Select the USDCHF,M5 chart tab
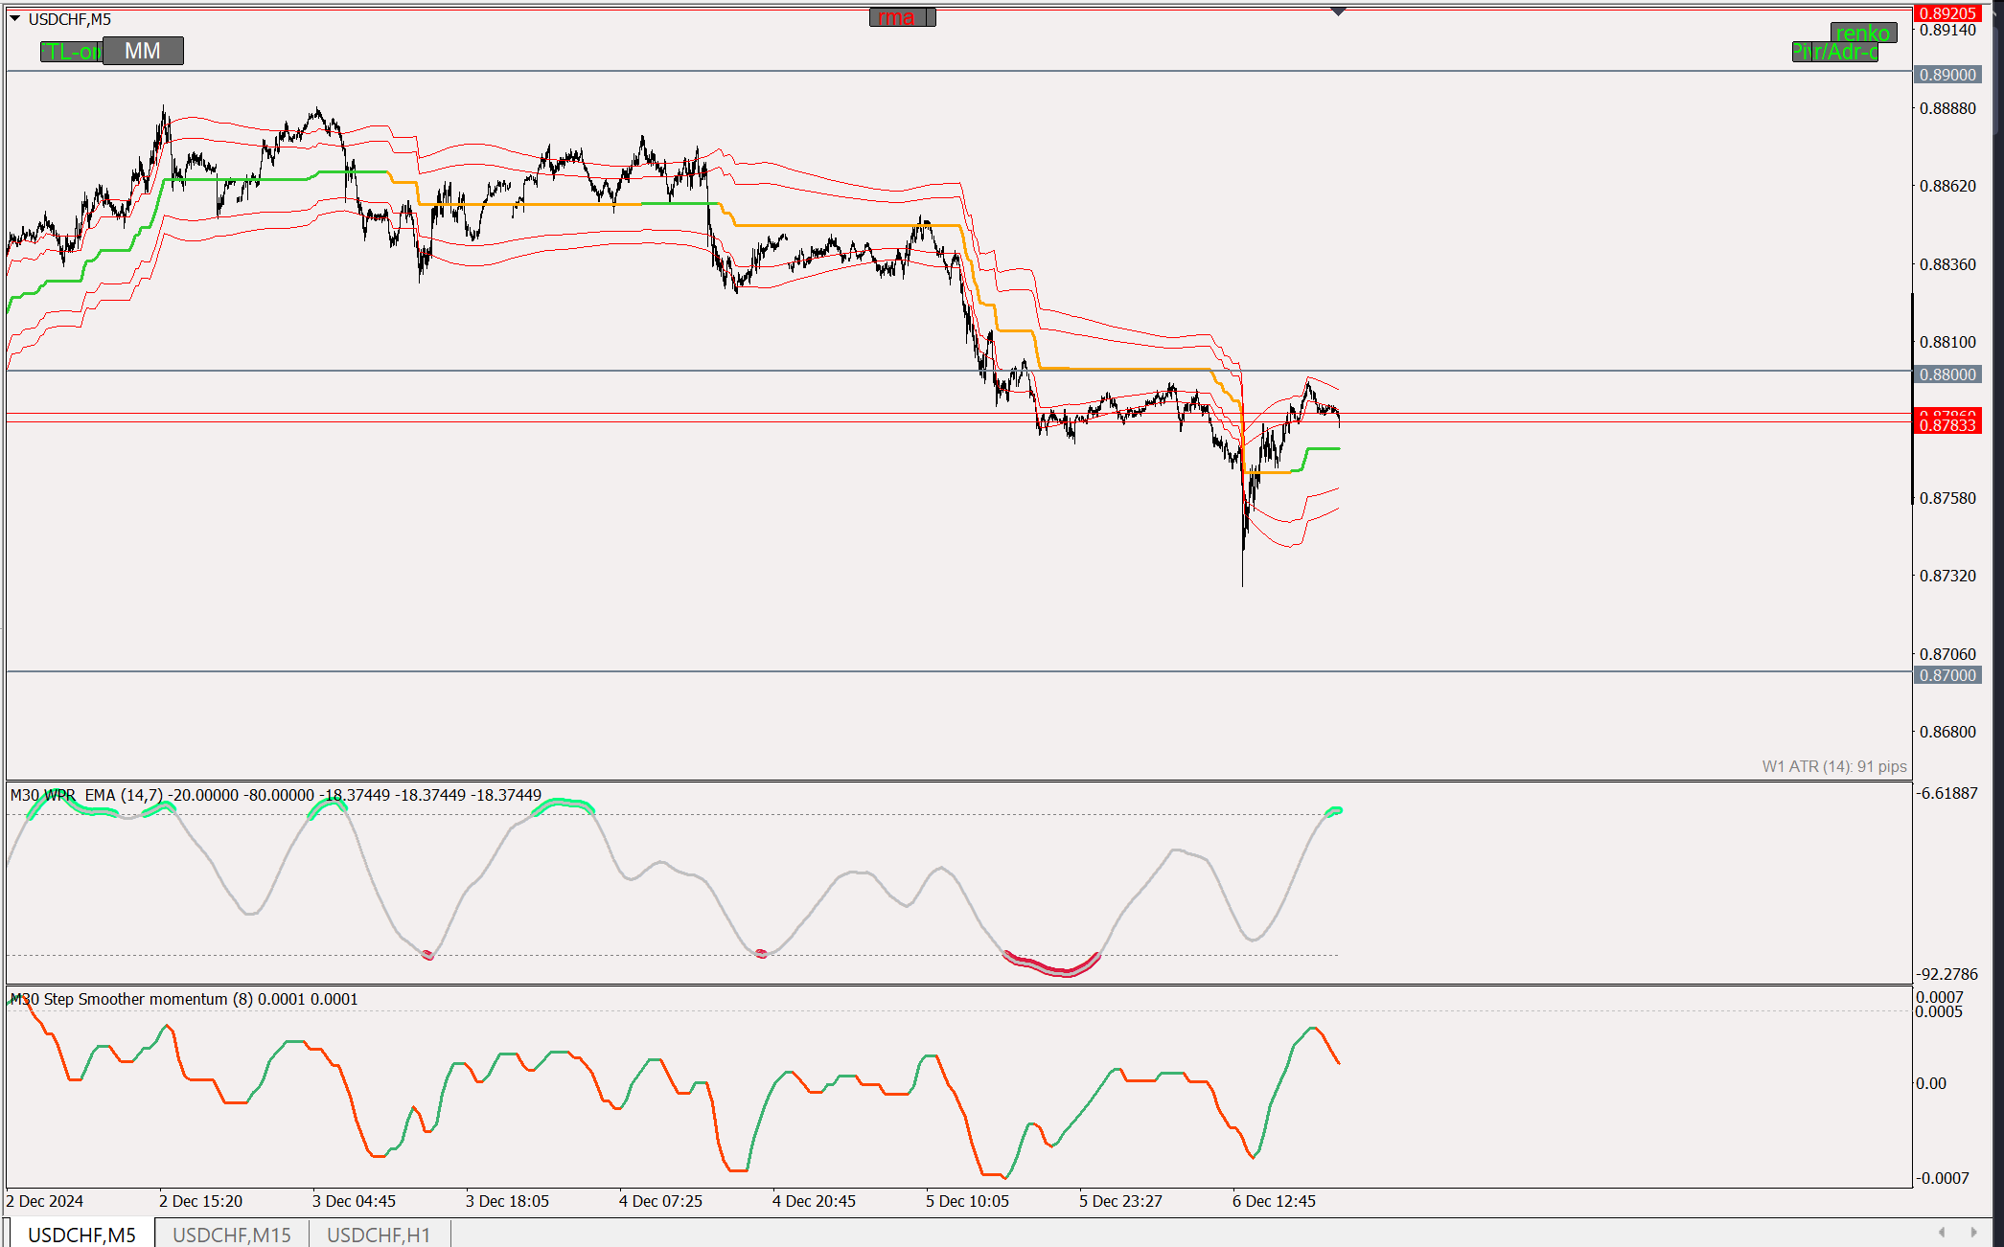 pos(81,1235)
